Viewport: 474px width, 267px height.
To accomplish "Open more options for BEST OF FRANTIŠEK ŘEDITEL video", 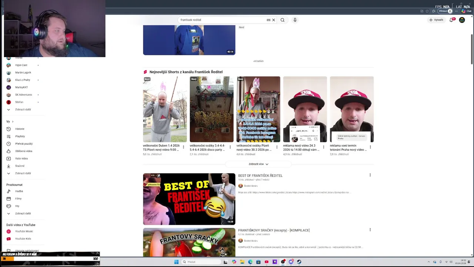I will click(370, 175).
